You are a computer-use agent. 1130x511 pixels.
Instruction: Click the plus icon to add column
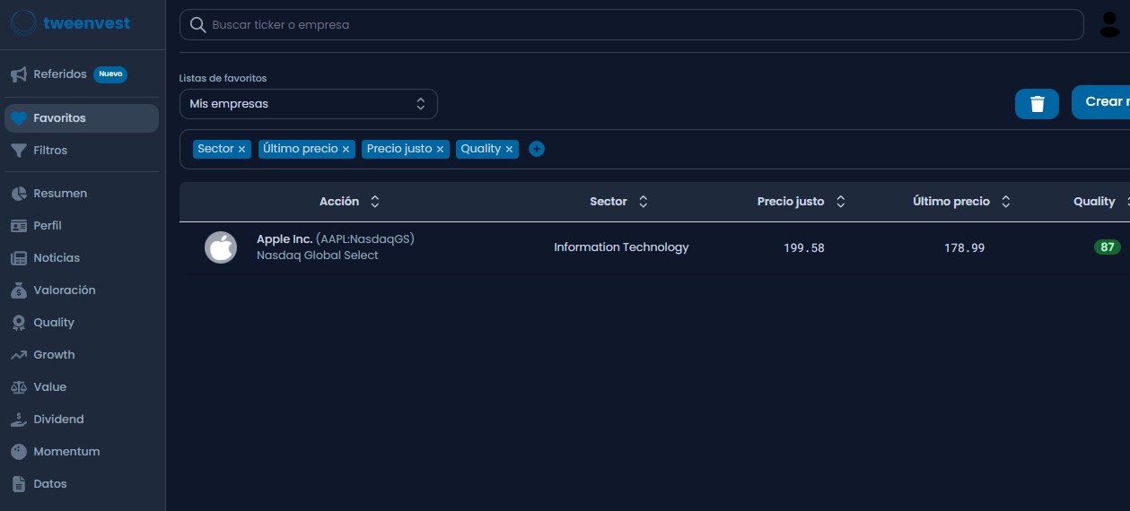point(536,149)
